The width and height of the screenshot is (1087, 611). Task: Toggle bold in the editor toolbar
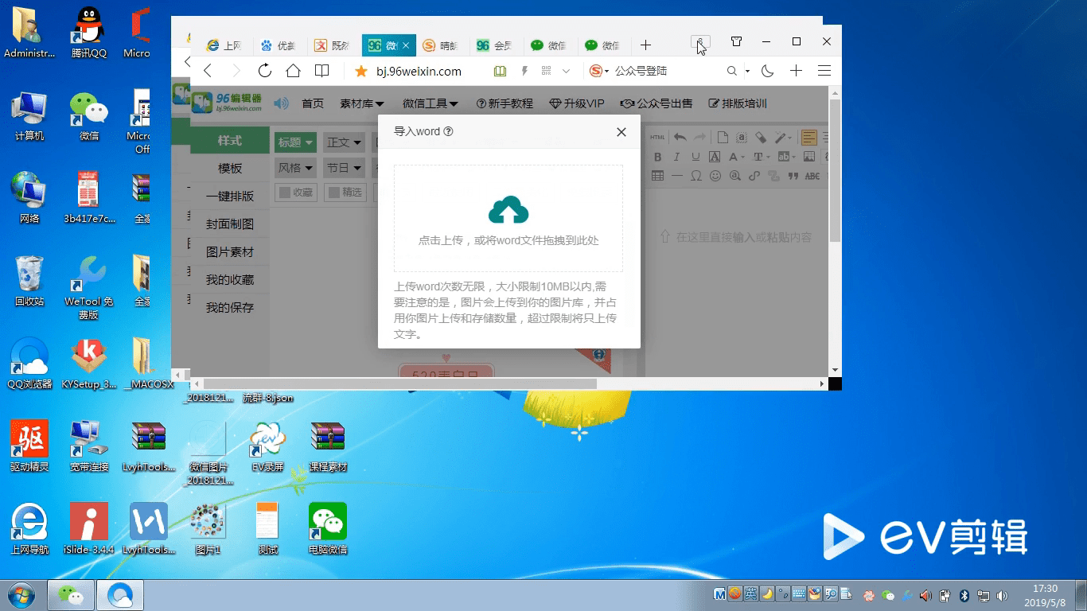tap(657, 157)
